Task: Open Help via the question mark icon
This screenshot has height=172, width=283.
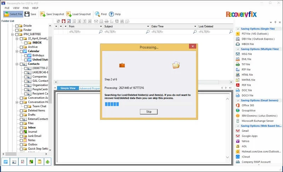Action: pos(111,14)
